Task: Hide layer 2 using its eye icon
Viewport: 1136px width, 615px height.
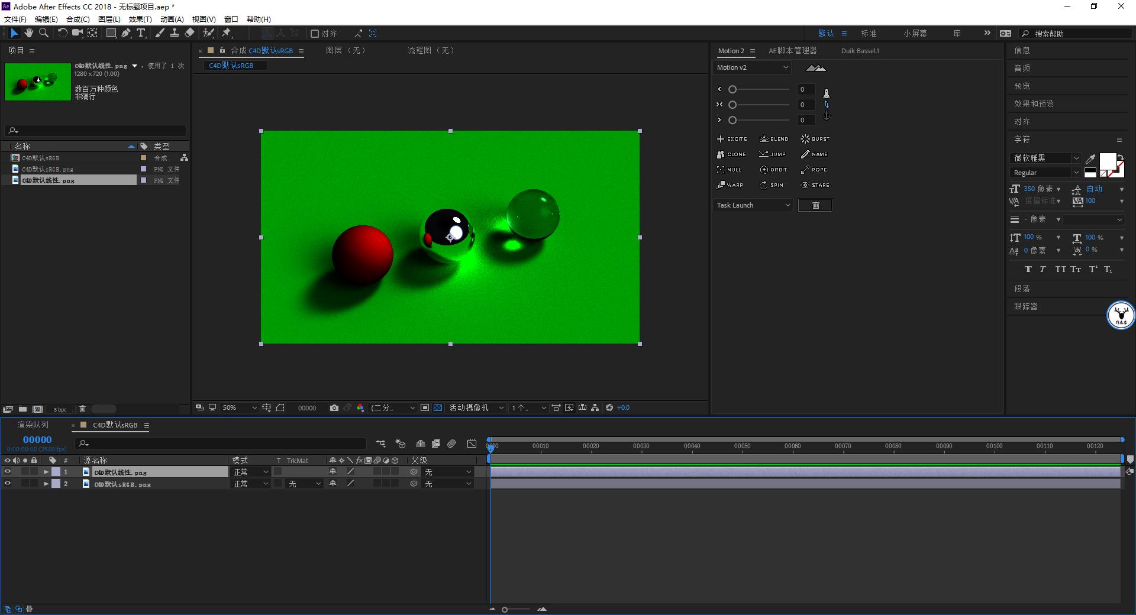Action: tap(8, 484)
